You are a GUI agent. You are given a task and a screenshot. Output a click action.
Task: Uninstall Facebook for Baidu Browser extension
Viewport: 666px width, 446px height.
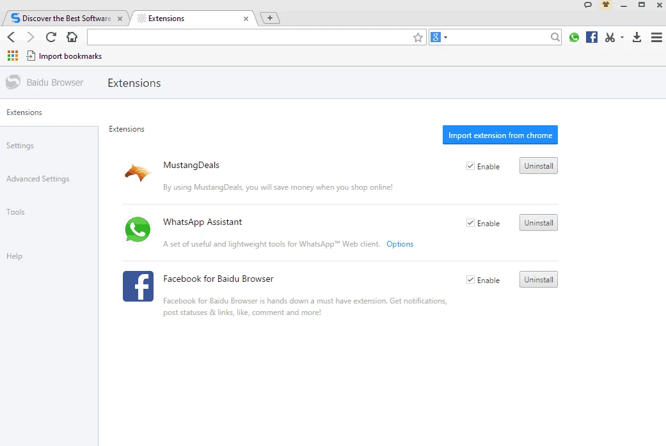(x=539, y=280)
